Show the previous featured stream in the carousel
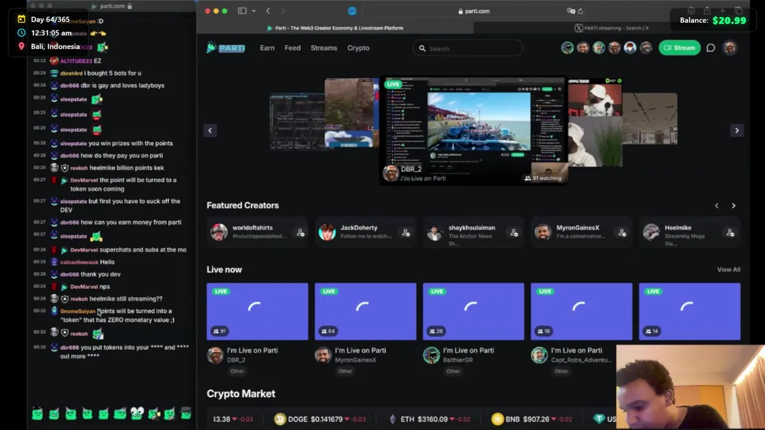 tap(210, 130)
